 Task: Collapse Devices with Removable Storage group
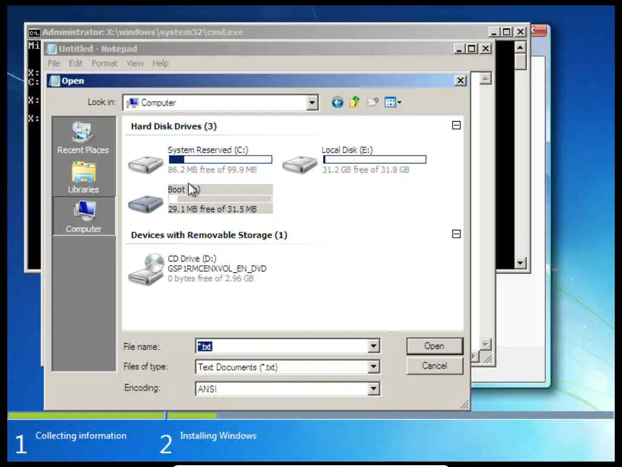point(456,234)
